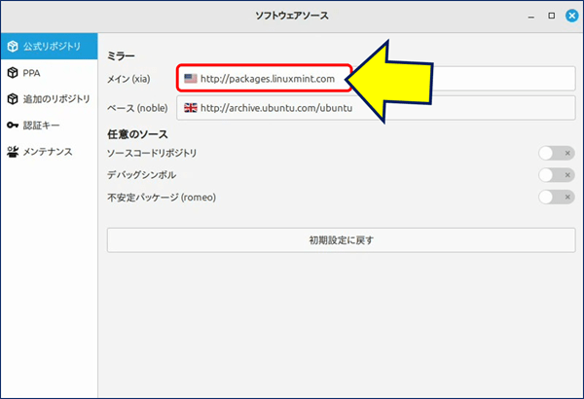This screenshot has width=584, height=399.
Task: Click the UK flag icon in base mirror
Action: (191, 108)
